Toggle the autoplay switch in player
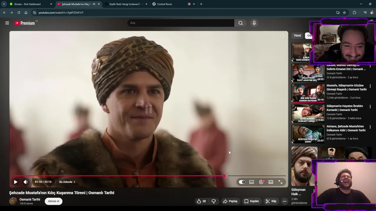Viewport: 376px width, 211px height. coord(242,182)
